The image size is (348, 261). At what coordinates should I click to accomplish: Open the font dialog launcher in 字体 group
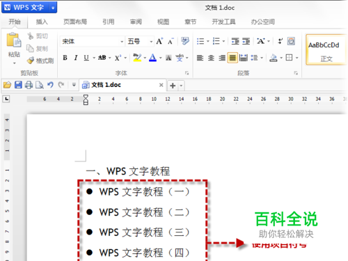click(x=187, y=73)
